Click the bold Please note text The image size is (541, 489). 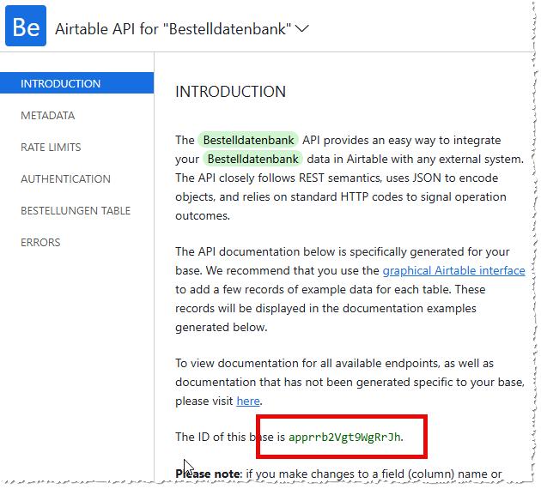coord(208,474)
